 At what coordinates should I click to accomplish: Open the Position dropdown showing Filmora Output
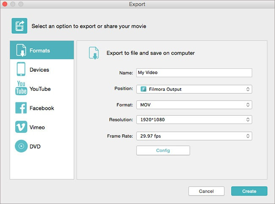pos(194,89)
